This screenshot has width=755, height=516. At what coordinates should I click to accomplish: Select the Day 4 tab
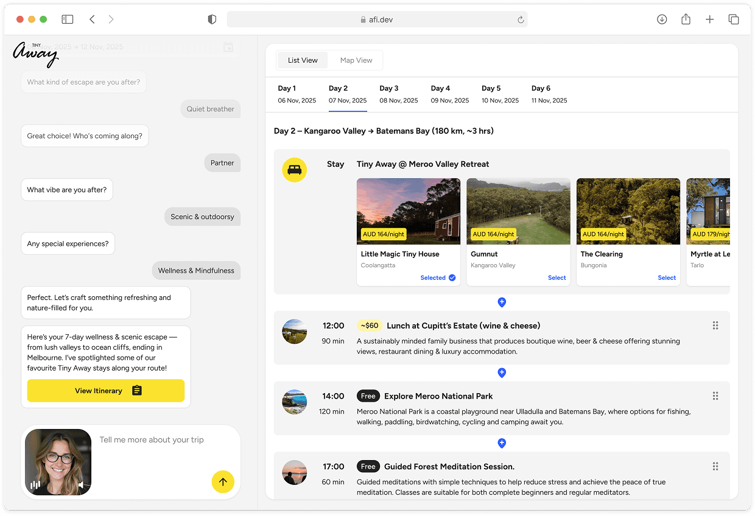[450, 94]
